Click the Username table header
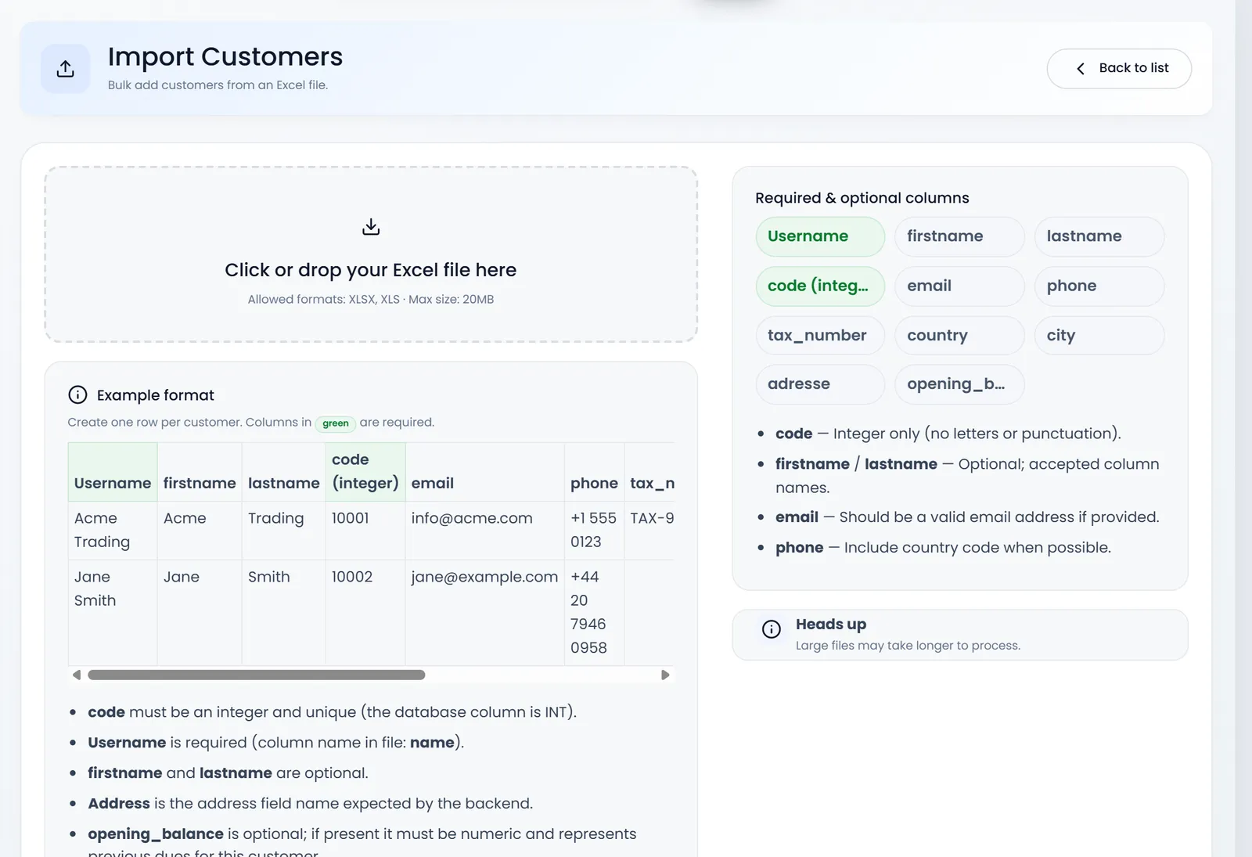The width and height of the screenshot is (1252, 857). click(x=113, y=472)
